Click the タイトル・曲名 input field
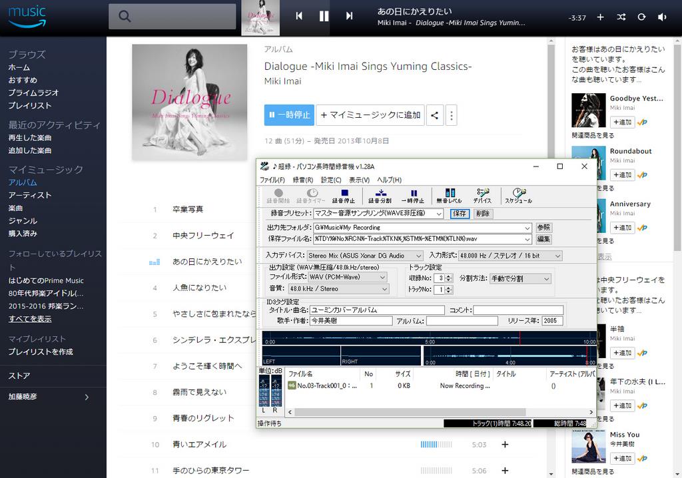This screenshot has width=682, height=478. [x=377, y=310]
